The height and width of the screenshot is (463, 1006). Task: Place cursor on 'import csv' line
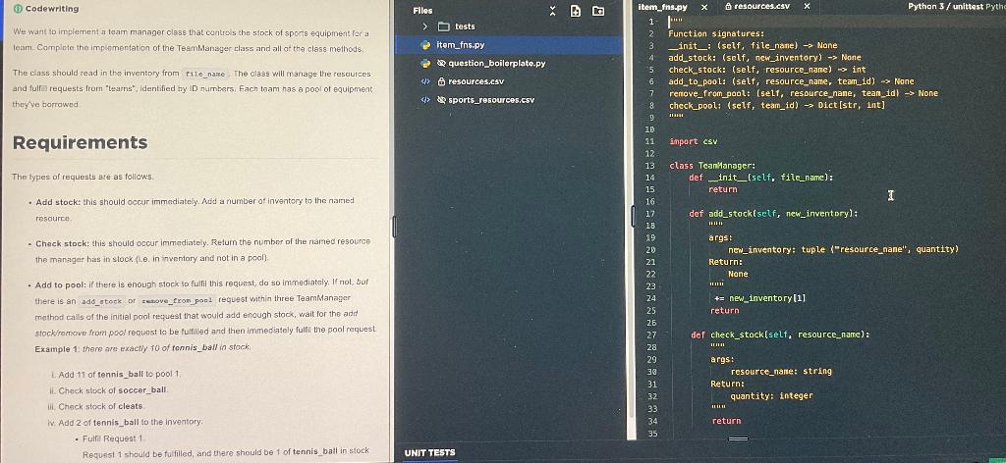click(x=693, y=141)
